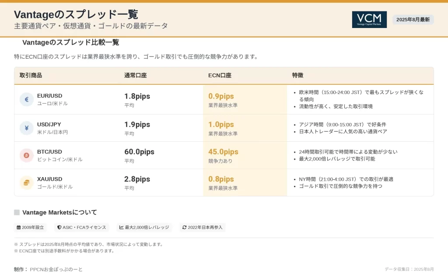Click the 1.0pips ECN spread value

pos(221,125)
